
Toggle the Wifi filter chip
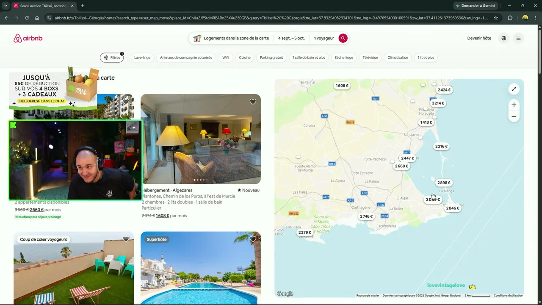tap(226, 58)
